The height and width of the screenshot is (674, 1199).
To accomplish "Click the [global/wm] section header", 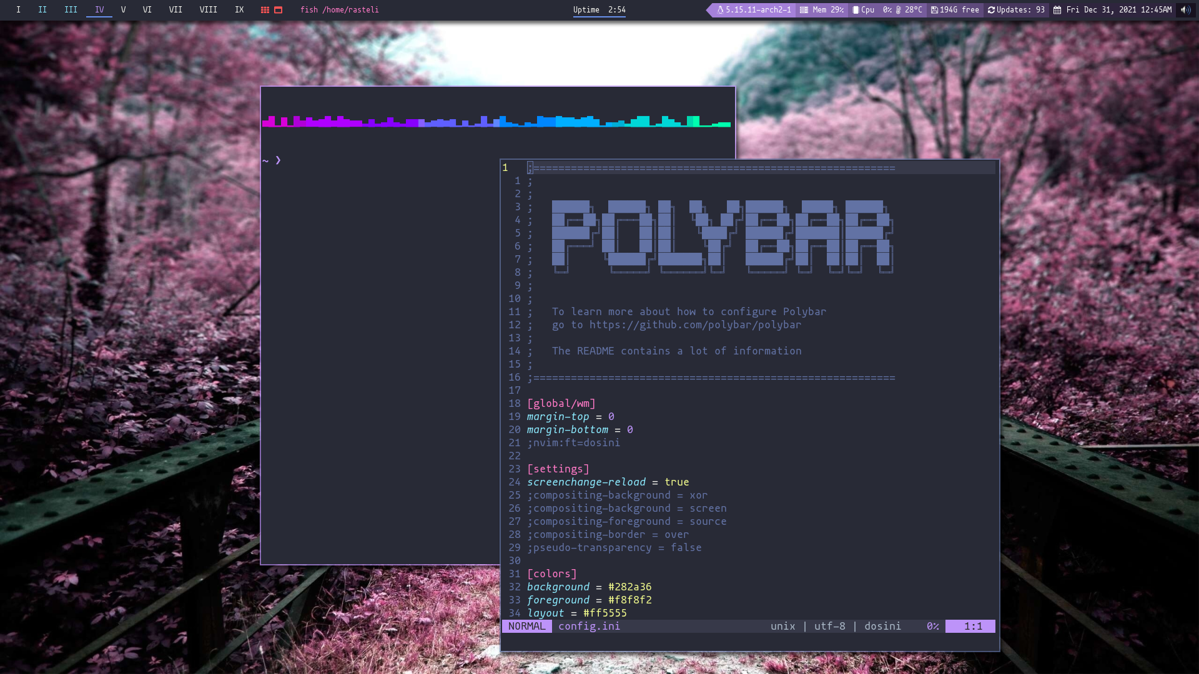I will click(x=561, y=404).
